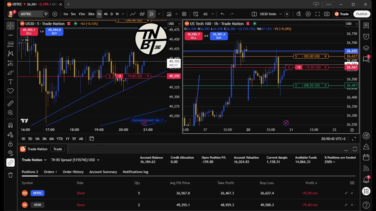Click the 49,394.0 BUY button on US30
376x211 pixels.
[54, 31]
